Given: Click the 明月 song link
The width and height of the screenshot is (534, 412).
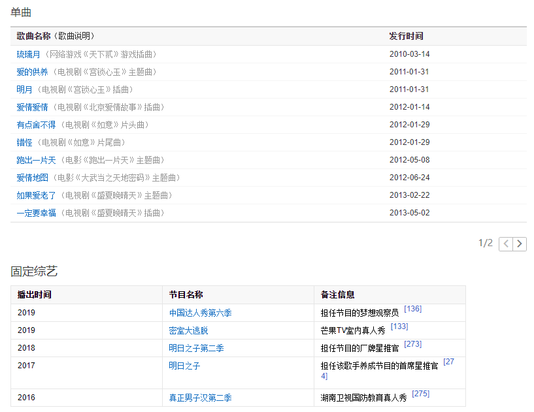Looking at the screenshot, I should pyautogui.click(x=24, y=89).
